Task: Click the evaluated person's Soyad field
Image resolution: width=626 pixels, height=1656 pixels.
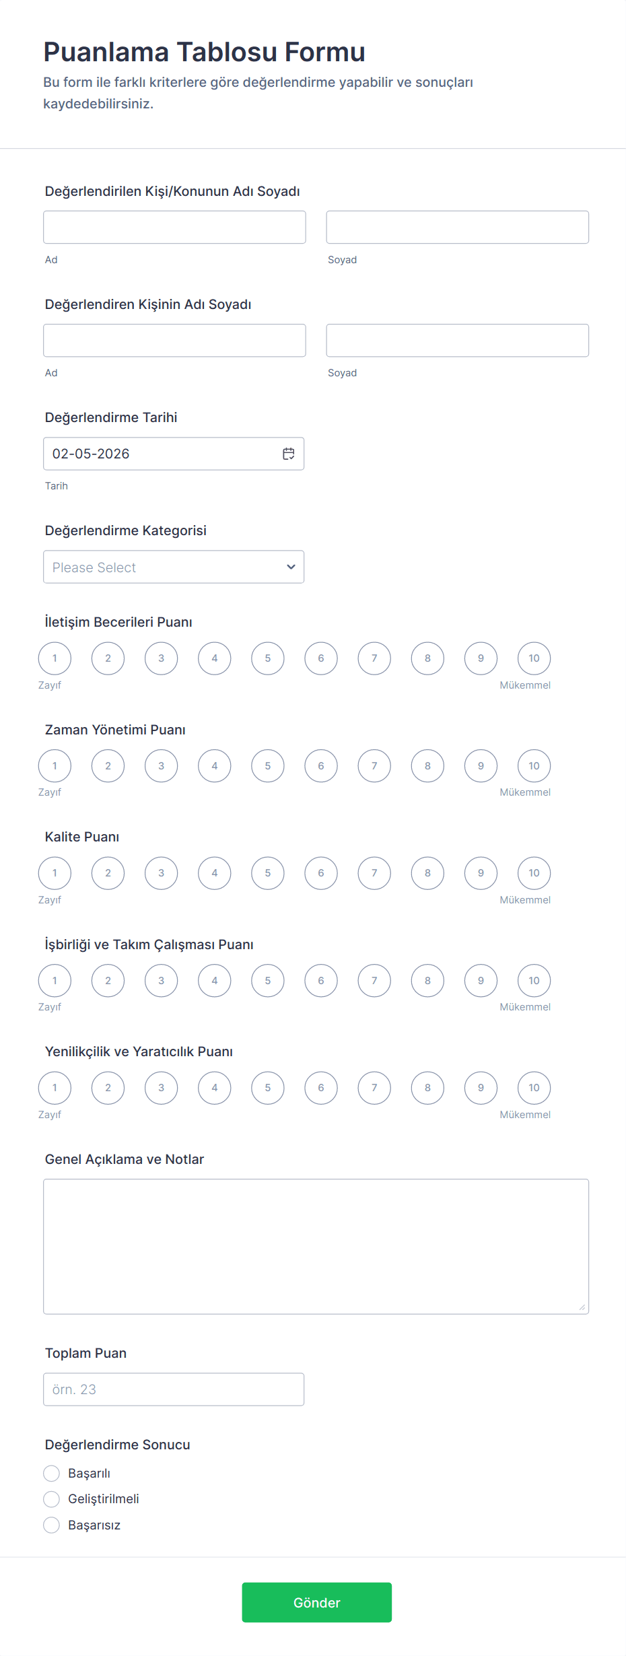Action: tap(457, 228)
